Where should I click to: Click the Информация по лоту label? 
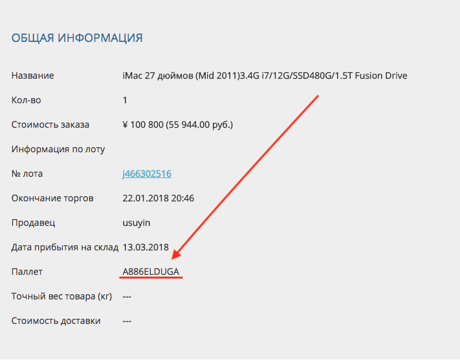(58, 149)
